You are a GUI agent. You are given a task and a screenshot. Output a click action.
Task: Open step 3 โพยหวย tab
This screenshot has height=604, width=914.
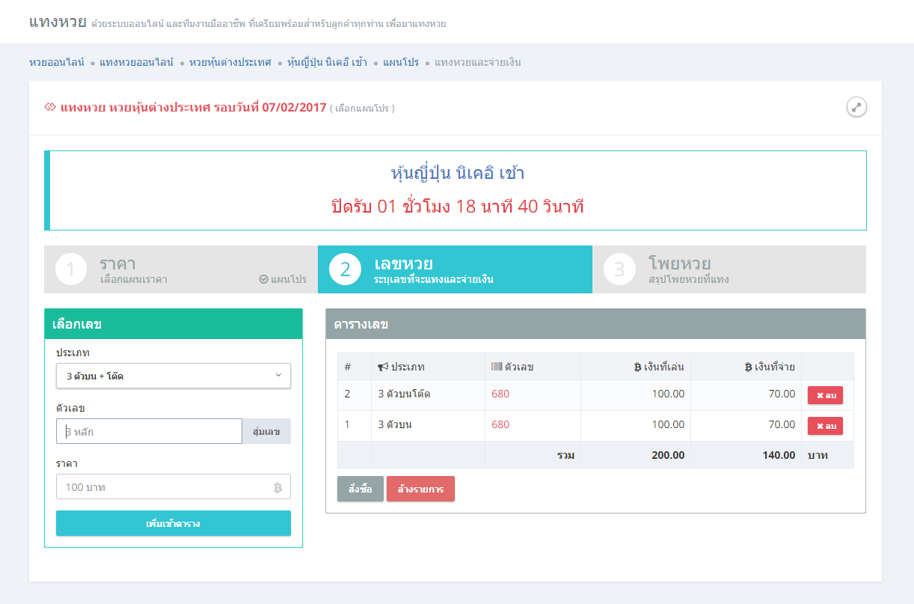(x=729, y=269)
